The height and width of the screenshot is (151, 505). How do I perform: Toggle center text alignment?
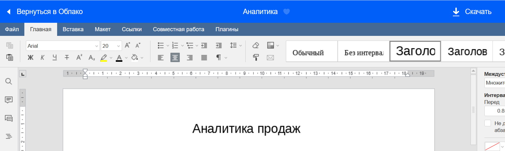click(x=175, y=58)
